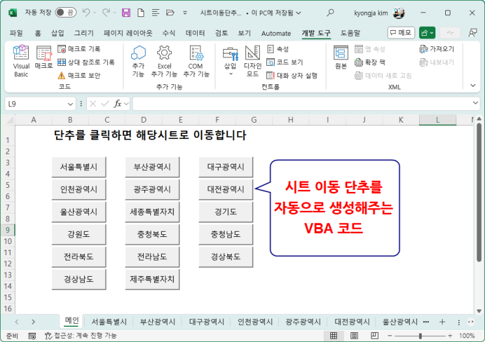This screenshot has height=342, width=485.
Task: Open the File (파일) tab
Action: point(16,33)
